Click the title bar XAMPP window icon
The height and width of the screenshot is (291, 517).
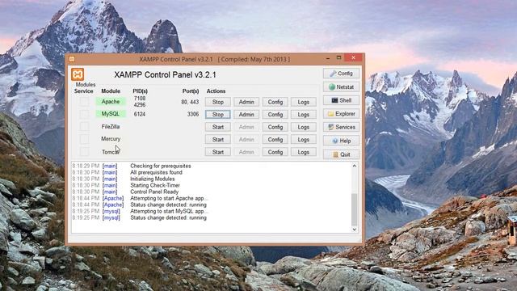[x=72, y=59]
